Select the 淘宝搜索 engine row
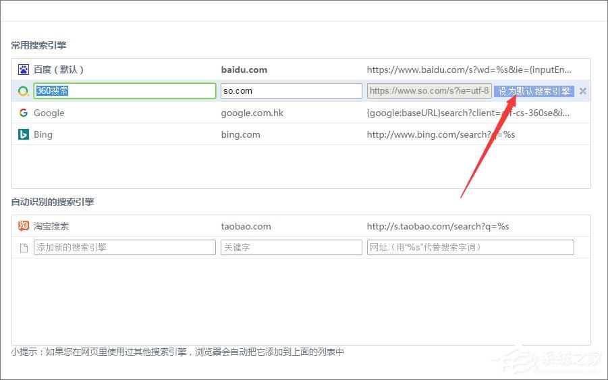Screen dimensions: 608x380 301,226
